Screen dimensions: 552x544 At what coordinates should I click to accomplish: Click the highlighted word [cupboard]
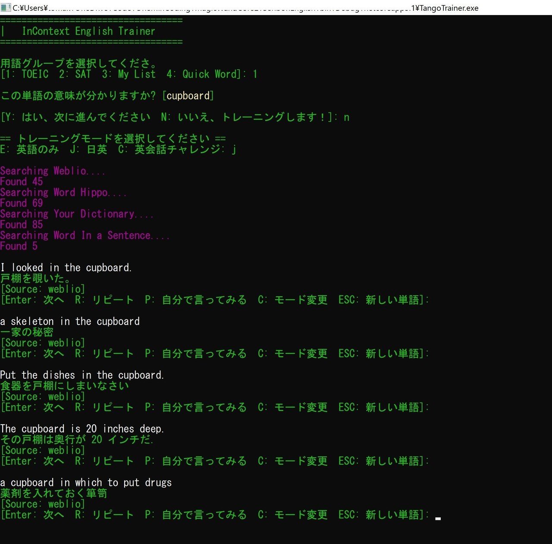(188, 96)
